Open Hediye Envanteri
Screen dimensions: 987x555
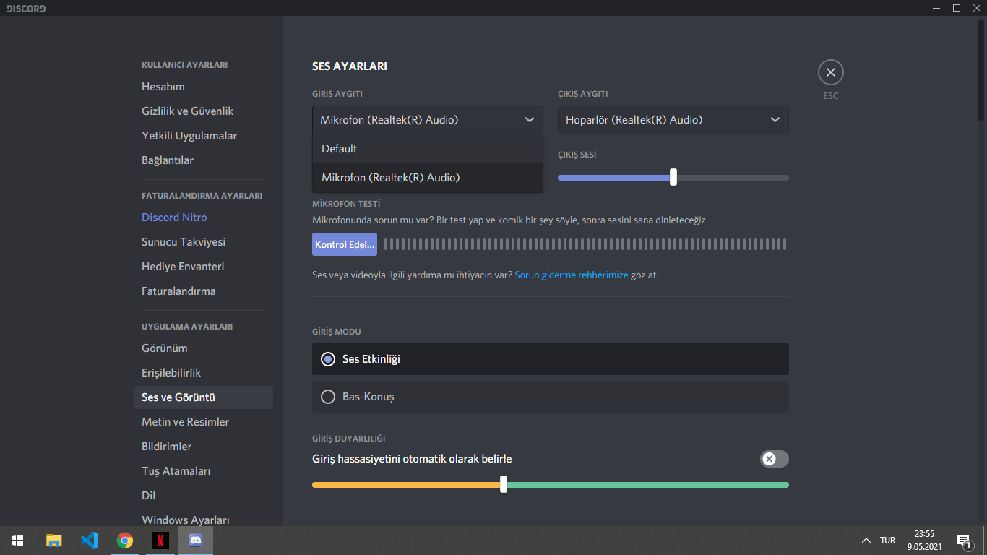(x=204, y=267)
